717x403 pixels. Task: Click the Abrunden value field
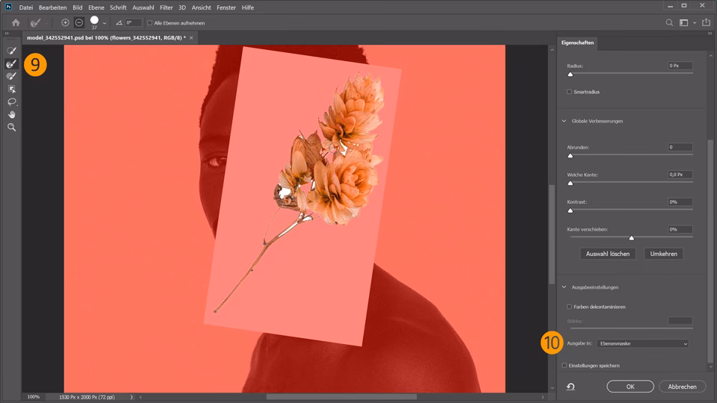point(680,147)
